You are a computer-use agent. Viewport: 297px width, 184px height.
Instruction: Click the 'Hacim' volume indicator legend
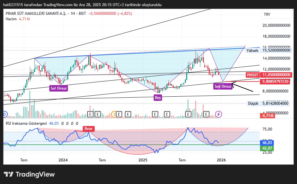click(x=11, y=19)
